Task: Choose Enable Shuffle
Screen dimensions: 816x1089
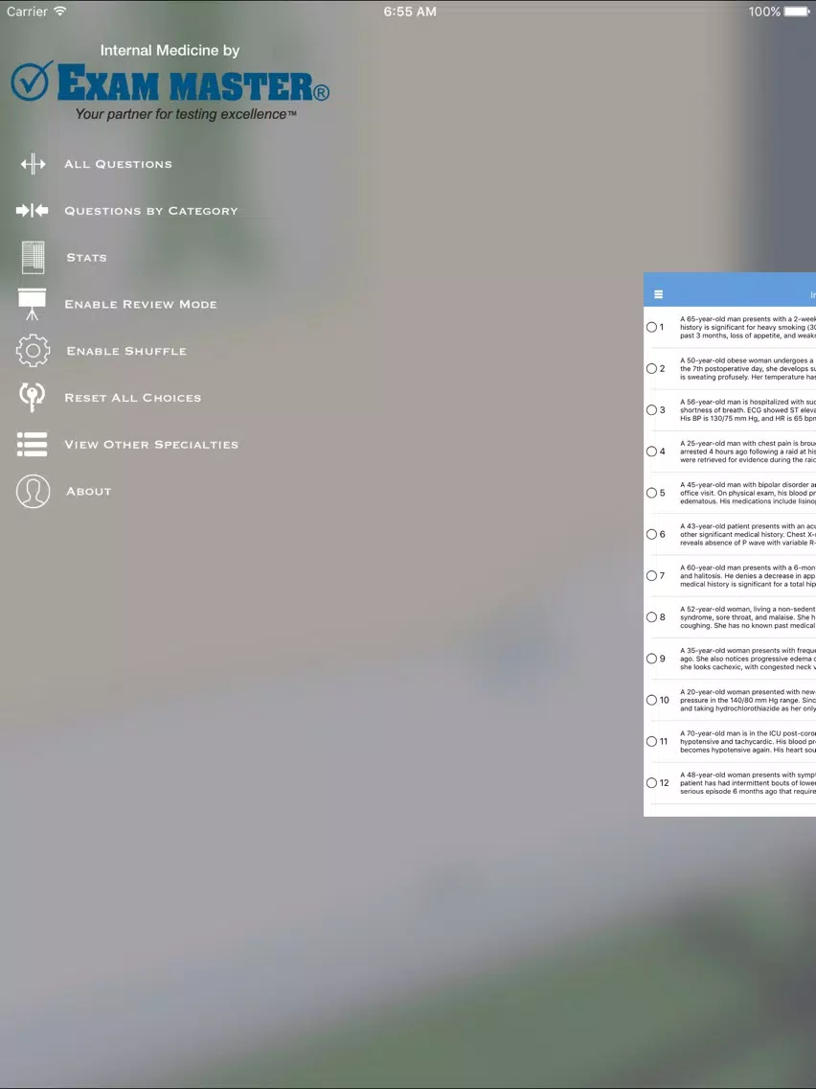Action: [126, 352]
